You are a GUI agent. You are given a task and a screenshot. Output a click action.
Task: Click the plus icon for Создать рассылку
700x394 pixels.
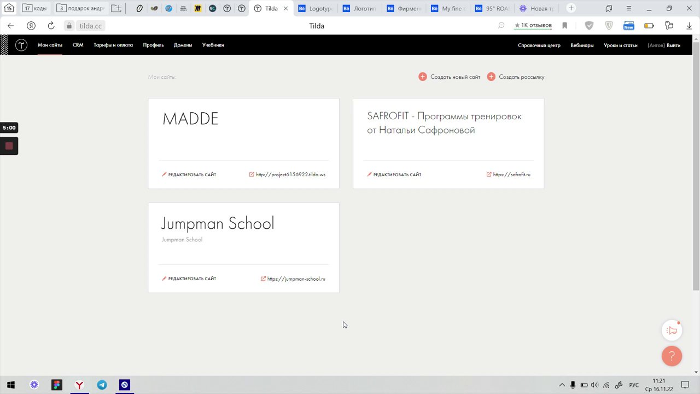point(491,77)
